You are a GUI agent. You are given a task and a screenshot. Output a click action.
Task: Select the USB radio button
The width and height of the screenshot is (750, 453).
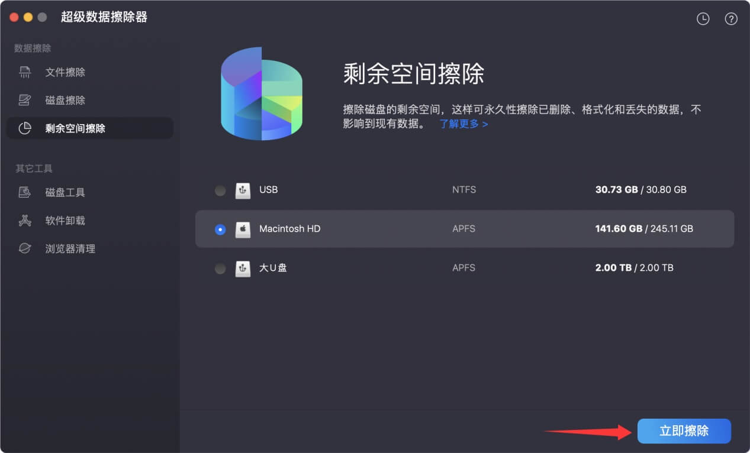[220, 190]
